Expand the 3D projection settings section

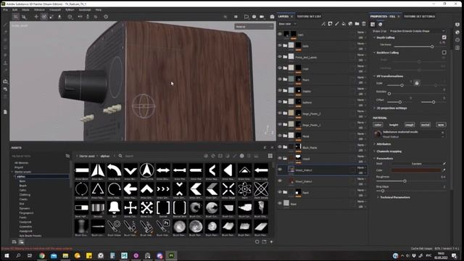point(374,108)
